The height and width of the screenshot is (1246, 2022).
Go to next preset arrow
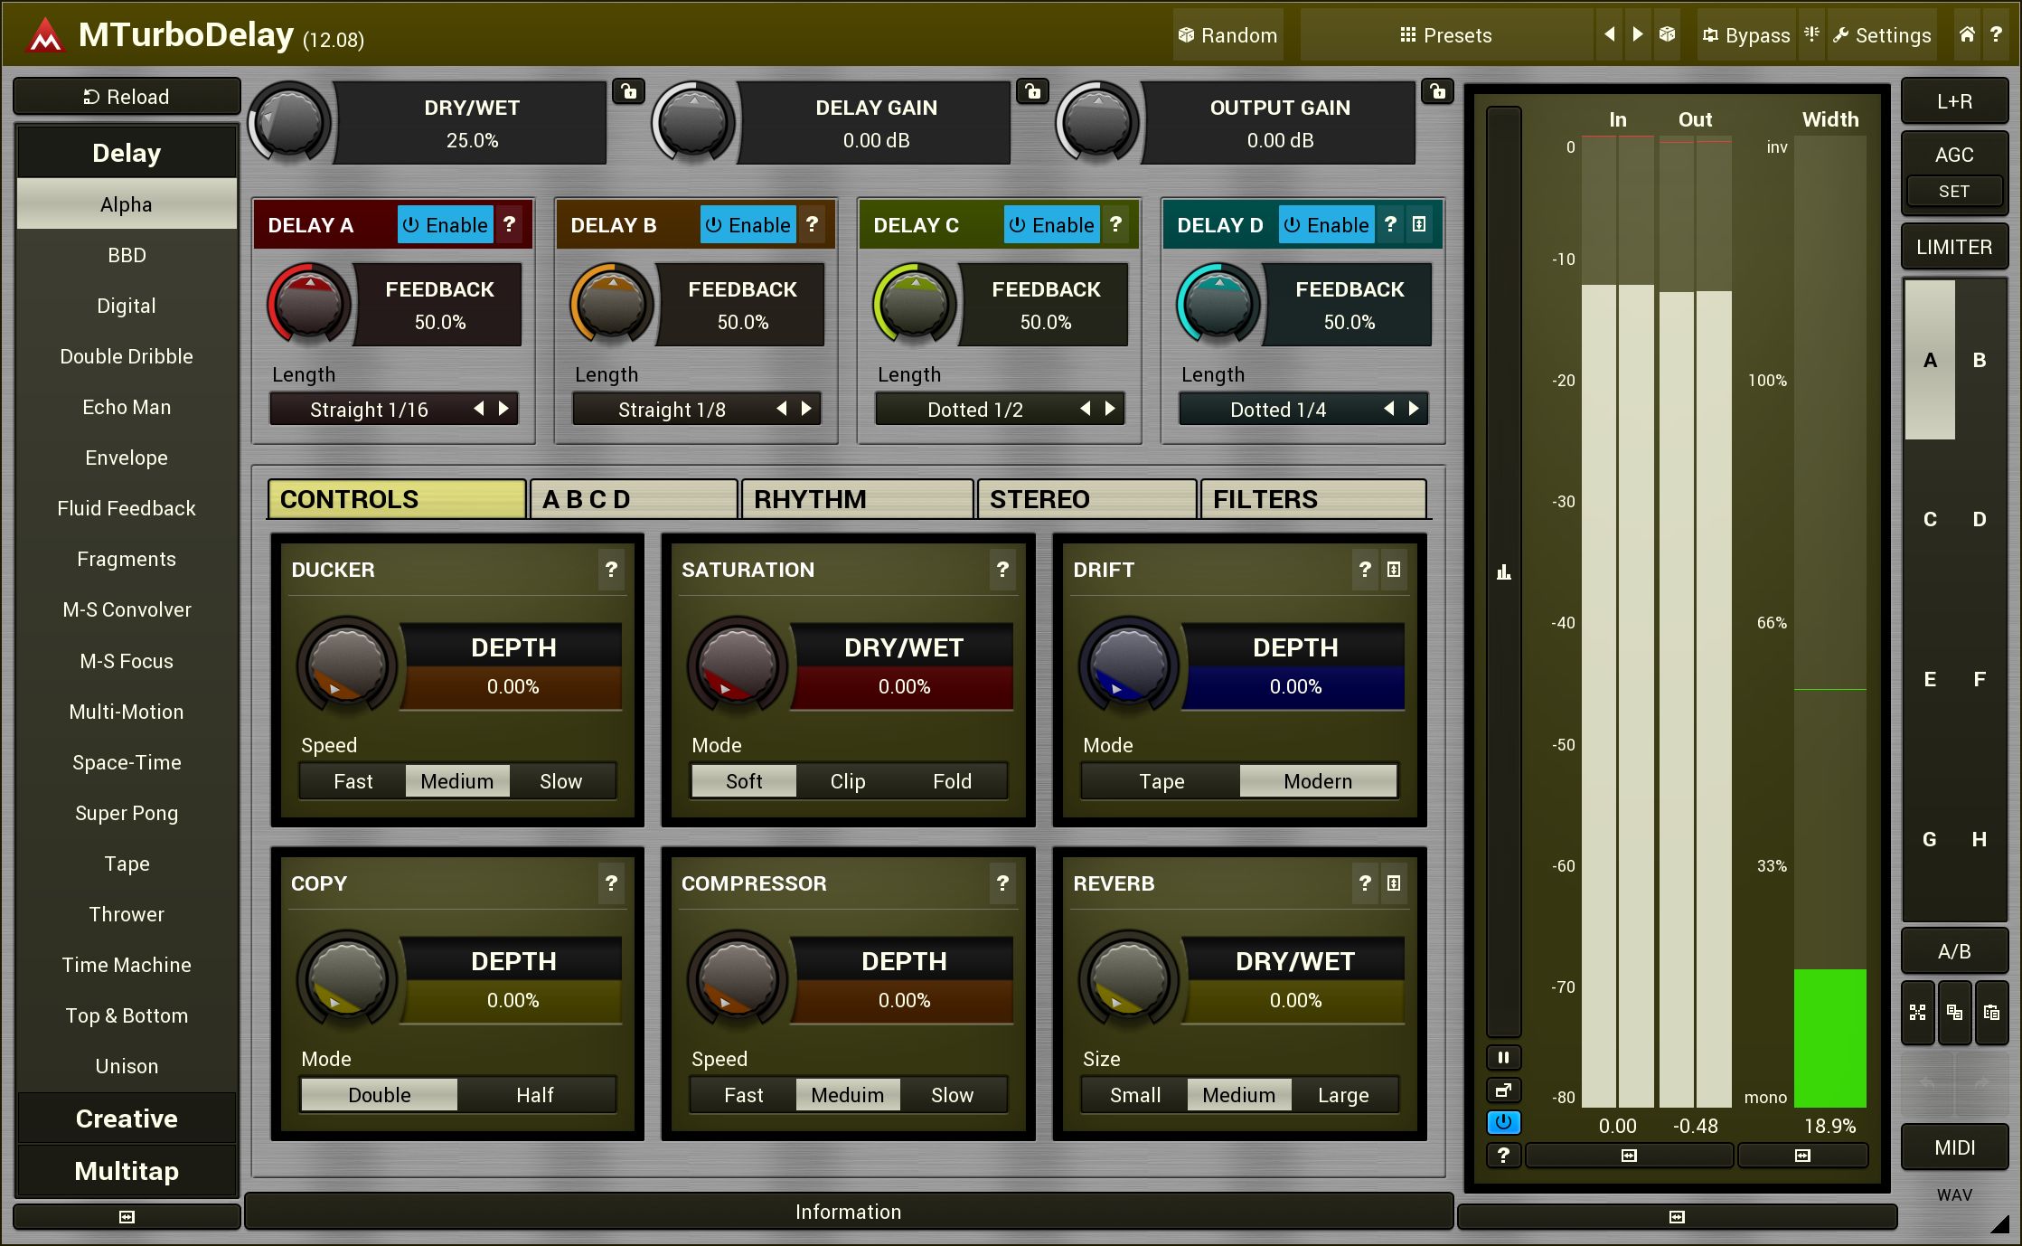(x=1637, y=34)
